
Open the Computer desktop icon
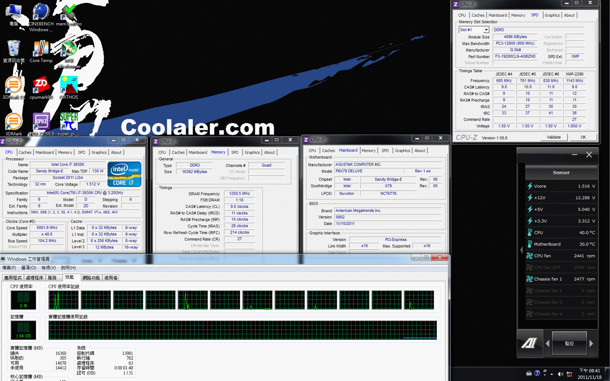[14, 15]
